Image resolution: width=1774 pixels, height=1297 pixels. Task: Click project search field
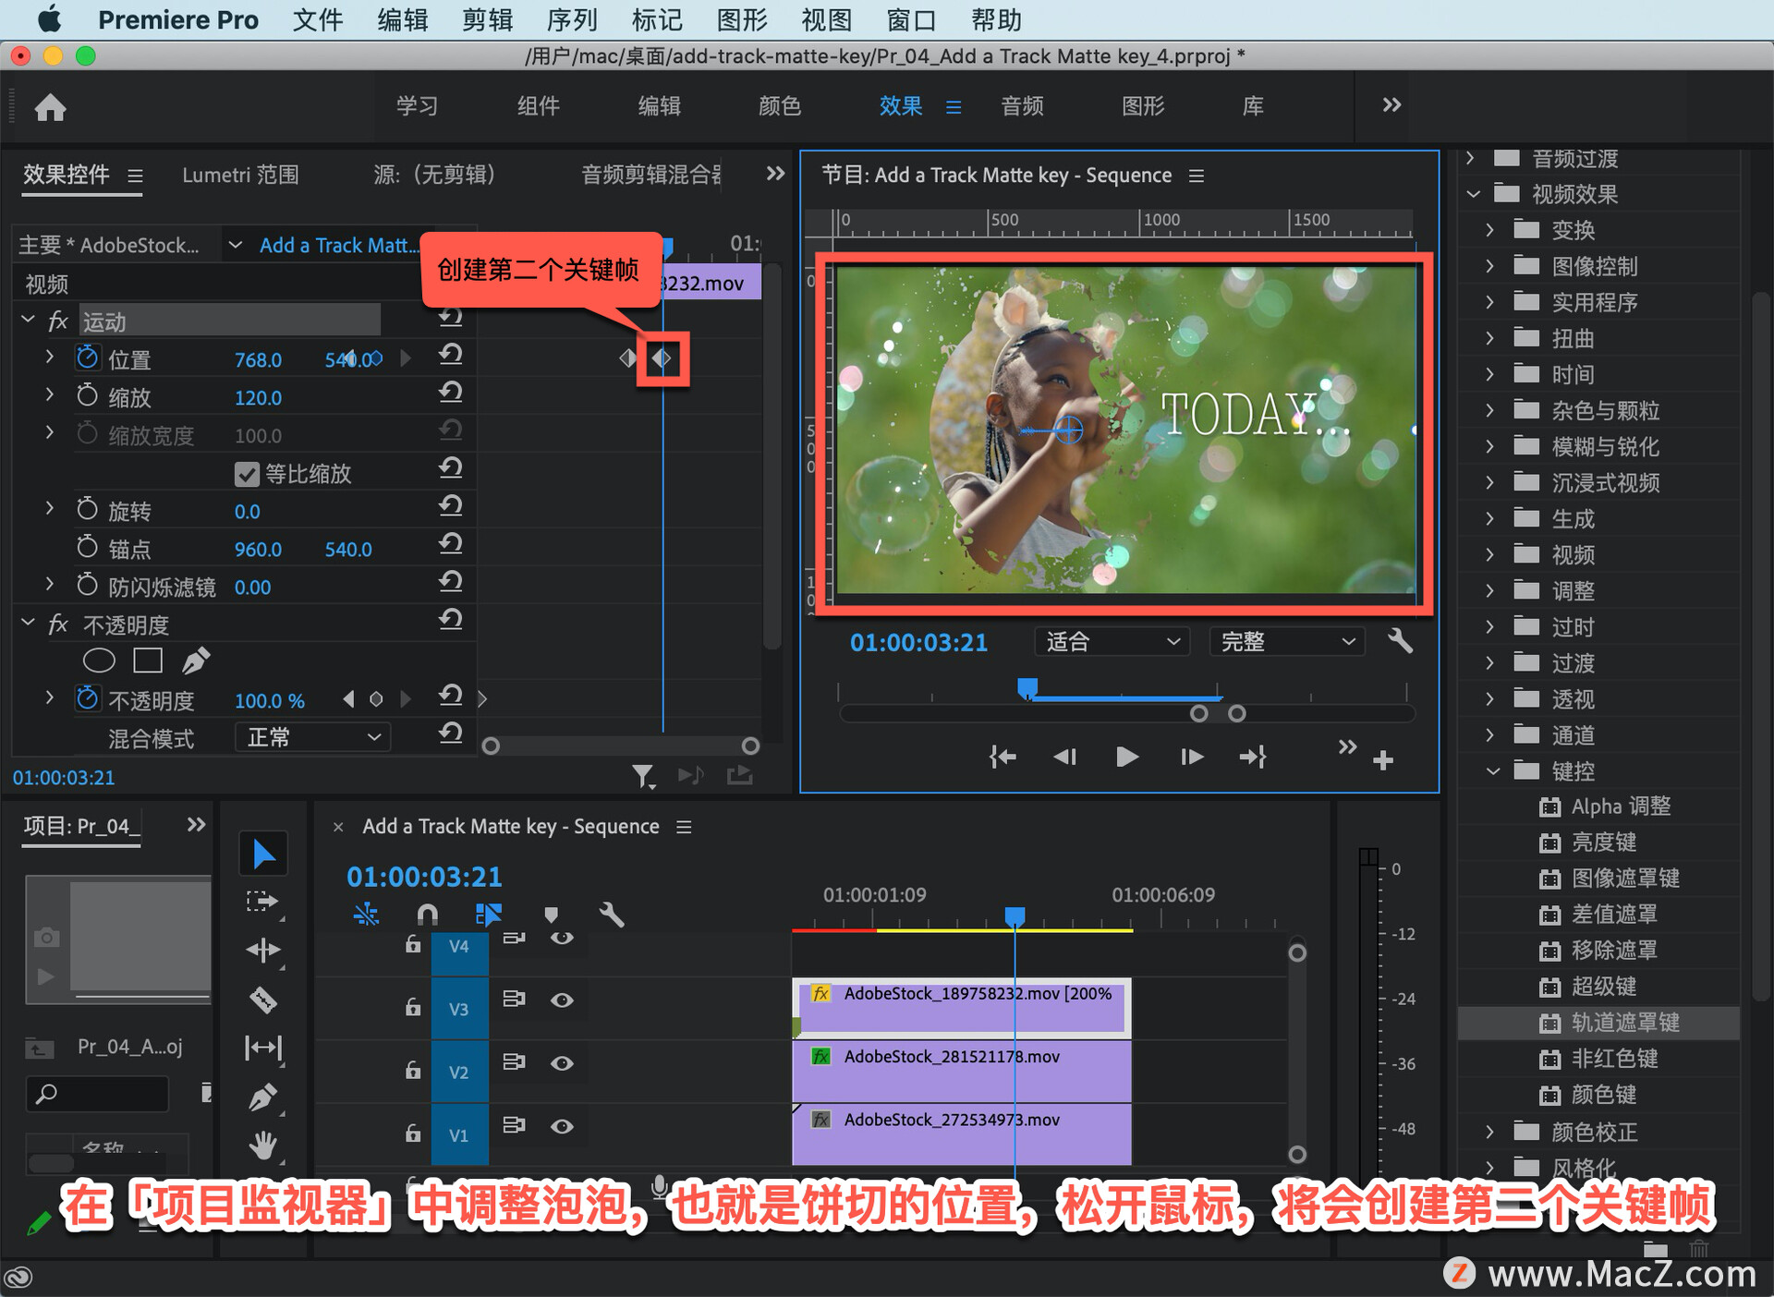click(97, 1094)
